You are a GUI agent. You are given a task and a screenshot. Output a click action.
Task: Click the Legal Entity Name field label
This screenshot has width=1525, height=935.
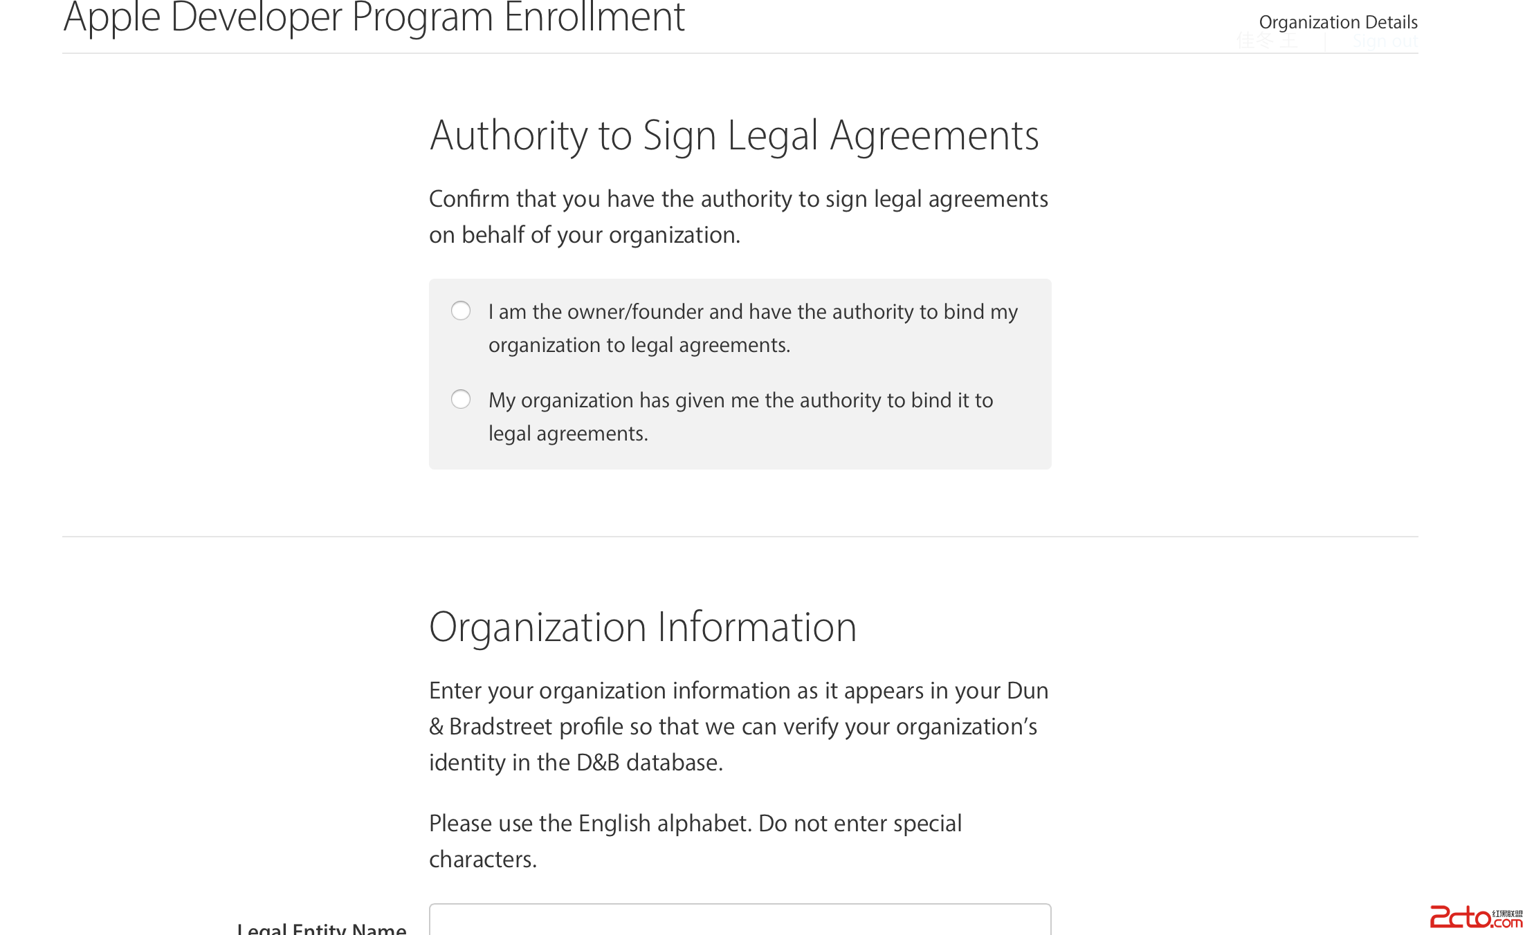click(x=322, y=928)
